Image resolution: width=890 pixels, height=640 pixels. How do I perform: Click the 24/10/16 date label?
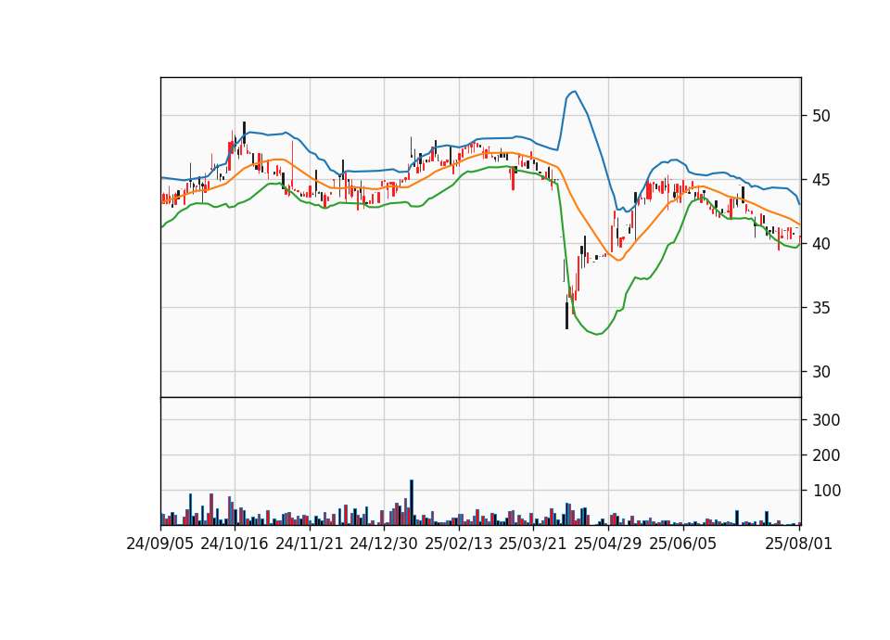point(235,544)
